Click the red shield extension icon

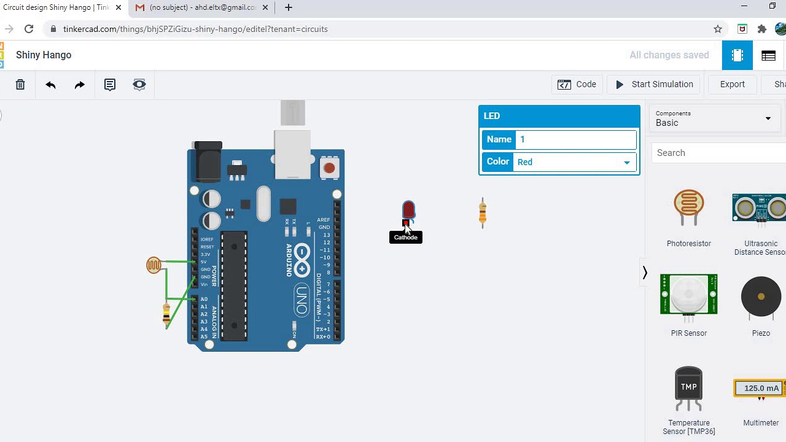(742, 29)
